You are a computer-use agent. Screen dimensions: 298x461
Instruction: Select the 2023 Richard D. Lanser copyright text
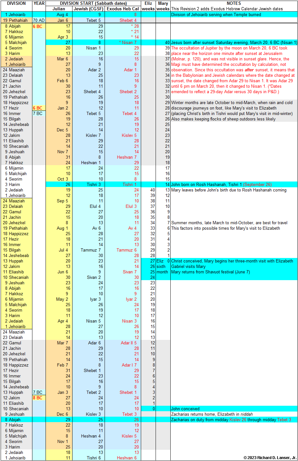click(x=270, y=458)
